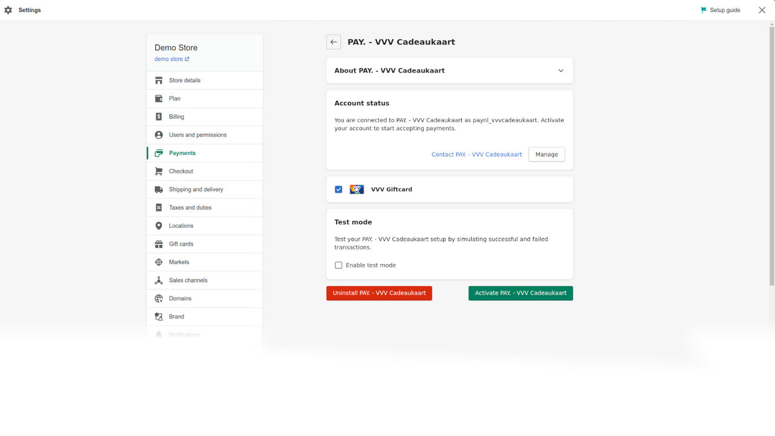This screenshot has width=775, height=436.
Task: Open the Plan settings page
Action: [x=205, y=99]
